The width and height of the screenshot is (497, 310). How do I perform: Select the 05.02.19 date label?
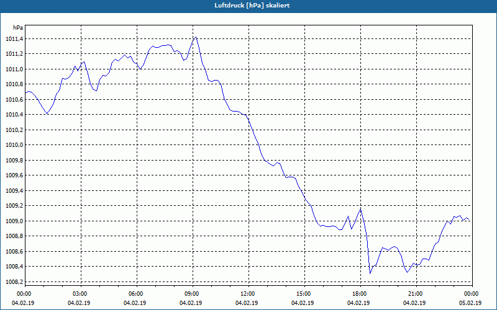470,303
